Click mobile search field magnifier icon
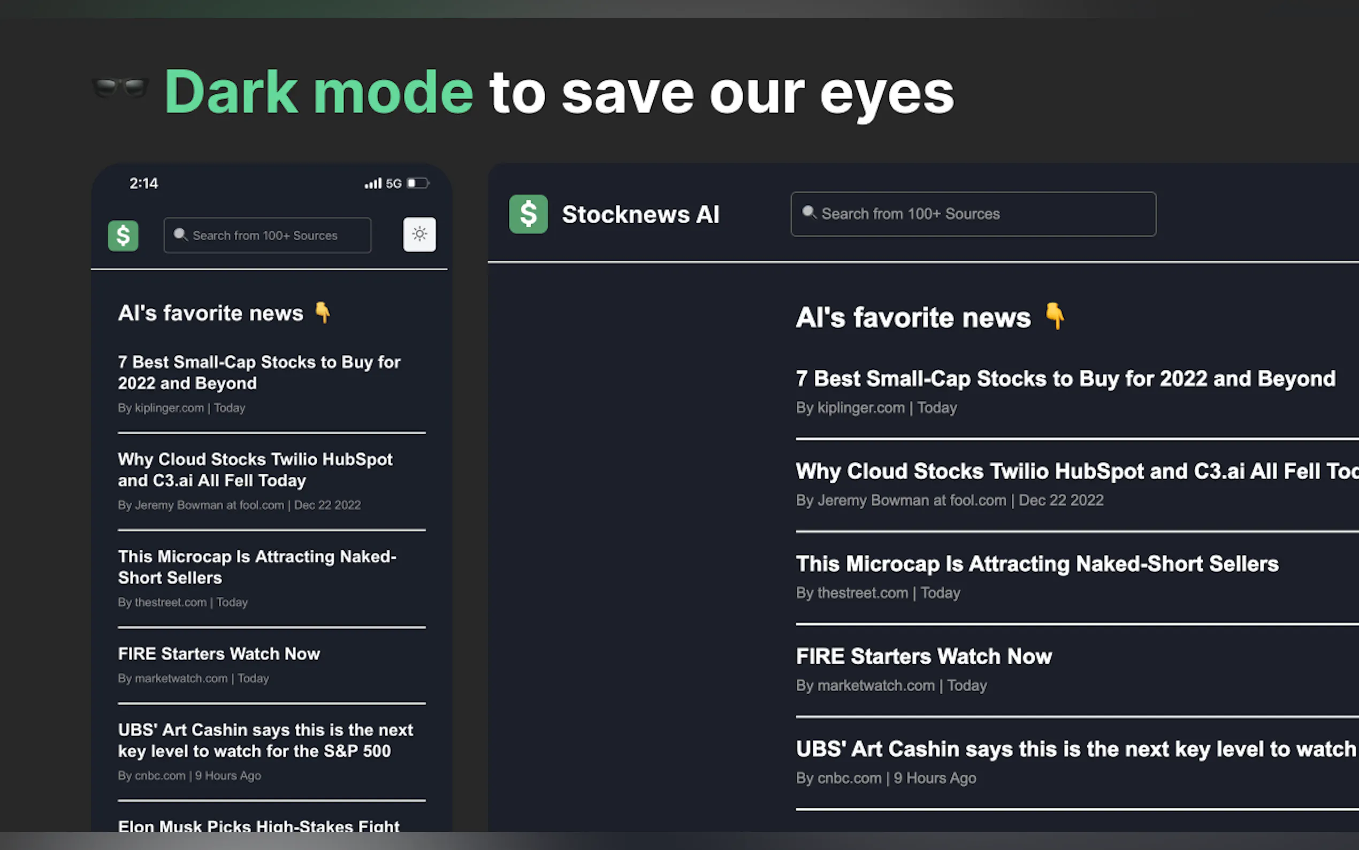Screen dimensions: 1359x850 (180, 234)
